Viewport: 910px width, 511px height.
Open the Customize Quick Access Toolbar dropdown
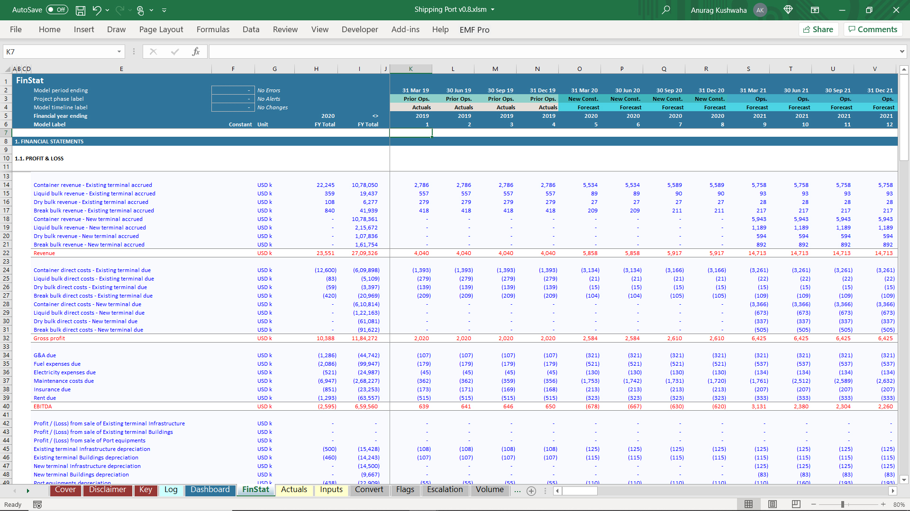click(164, 10)
